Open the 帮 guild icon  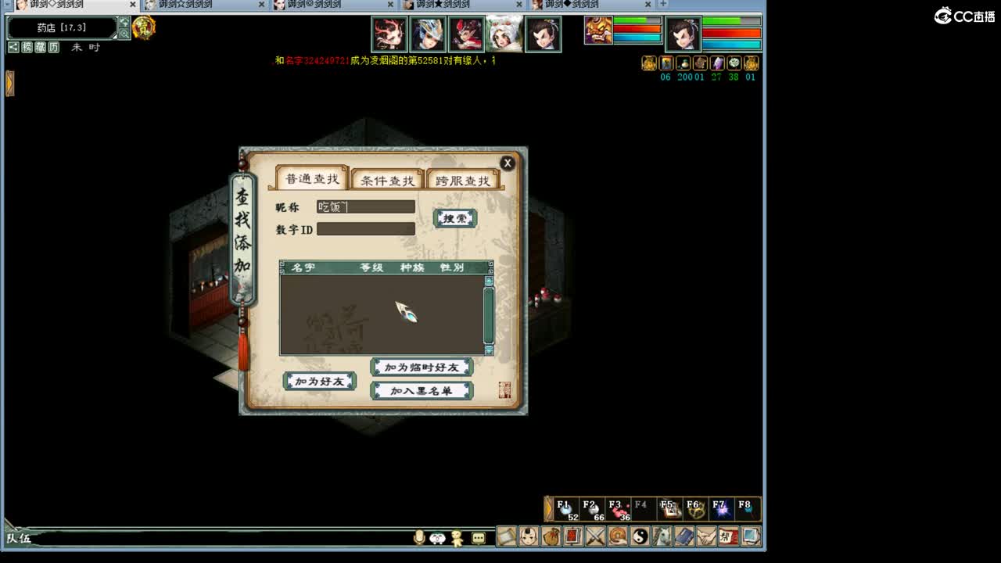coord(728,537)
